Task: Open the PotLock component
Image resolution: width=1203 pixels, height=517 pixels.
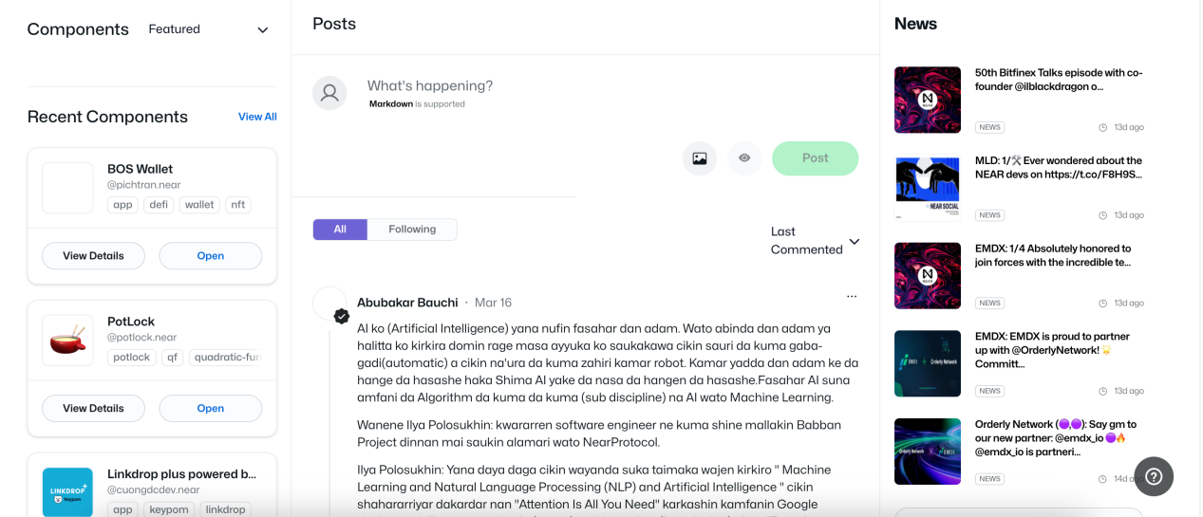Action: click(x=210, y=409)
